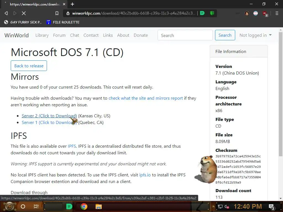Click the network icon in system tray

point(220,206)
